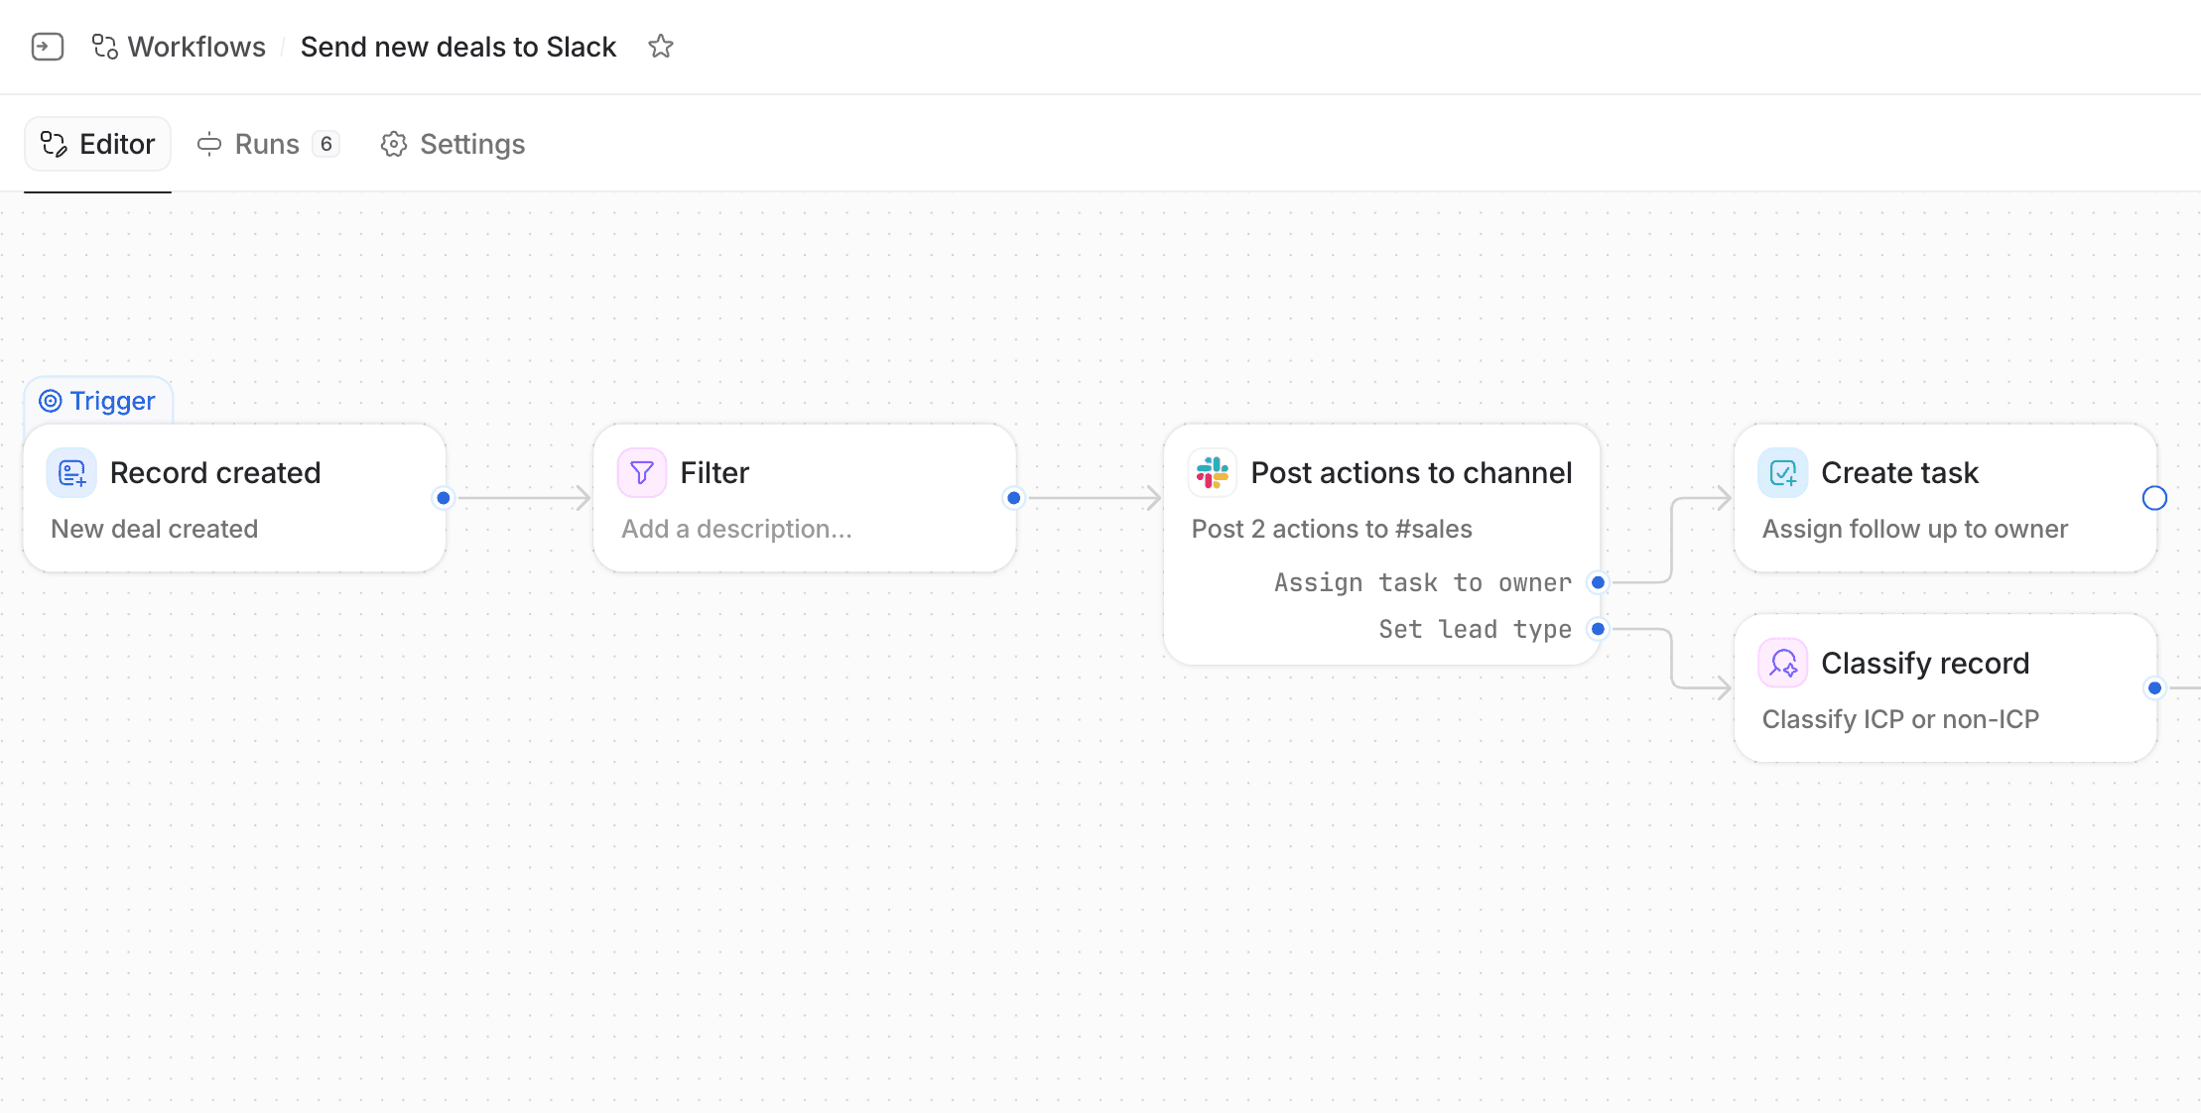
Task: Open the Workflows breadcrumb link
Action: click(196, 47)
